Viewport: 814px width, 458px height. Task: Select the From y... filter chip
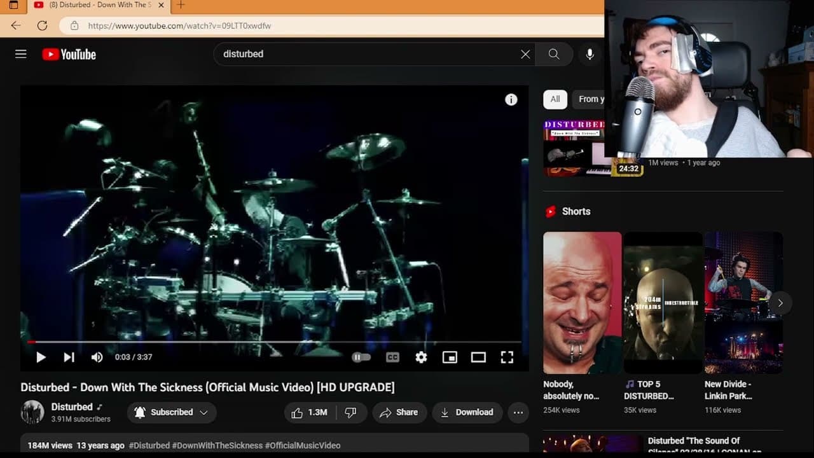[x=588, y=99]
